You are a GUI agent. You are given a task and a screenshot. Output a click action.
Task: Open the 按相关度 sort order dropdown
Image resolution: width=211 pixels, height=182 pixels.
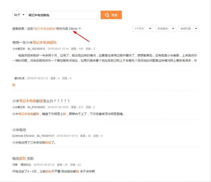189,29
